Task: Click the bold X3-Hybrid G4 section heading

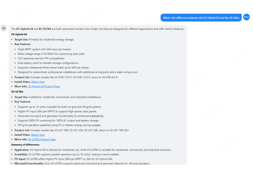Action: tap(19, 34)
